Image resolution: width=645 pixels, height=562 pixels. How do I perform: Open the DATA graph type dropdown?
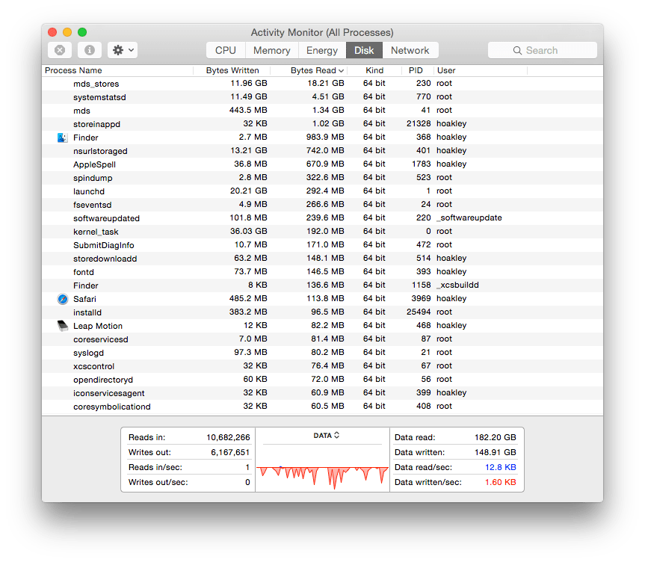(x=323, y=434)
